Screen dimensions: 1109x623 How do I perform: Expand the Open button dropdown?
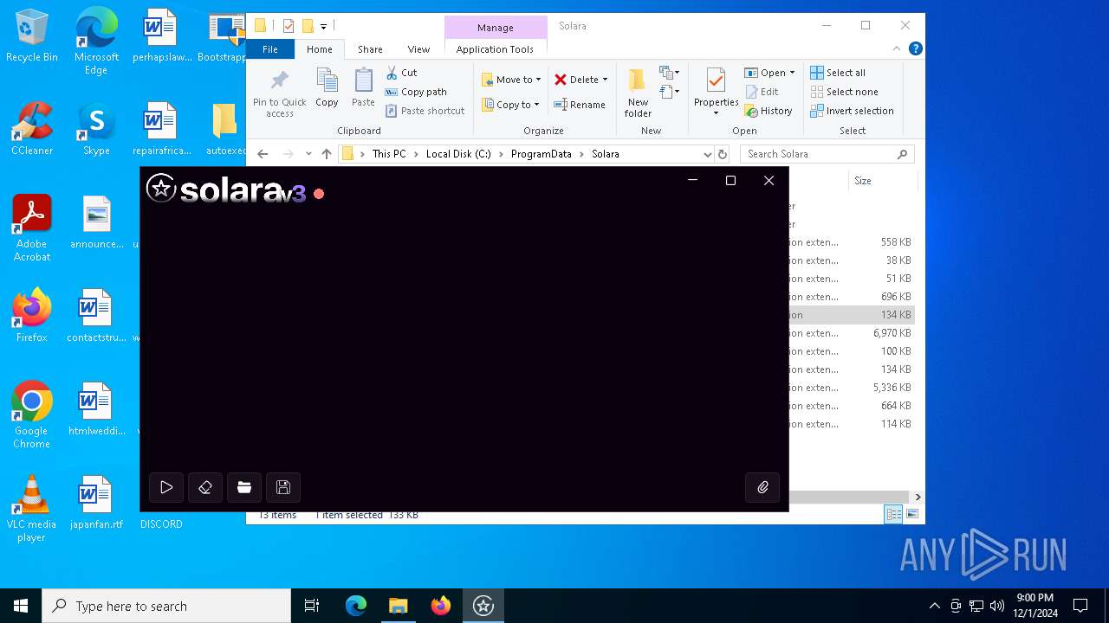click(792, 73)
